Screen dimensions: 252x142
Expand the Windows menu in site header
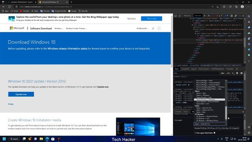59,28
